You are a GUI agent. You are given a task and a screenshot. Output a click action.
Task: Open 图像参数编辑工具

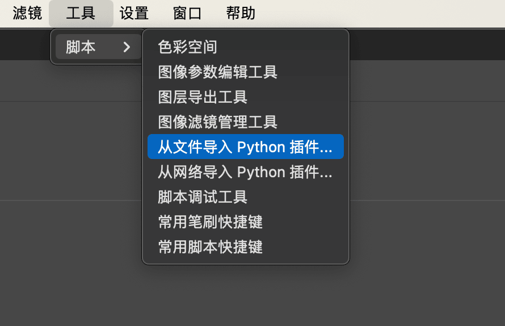click(x=218, y=72)
